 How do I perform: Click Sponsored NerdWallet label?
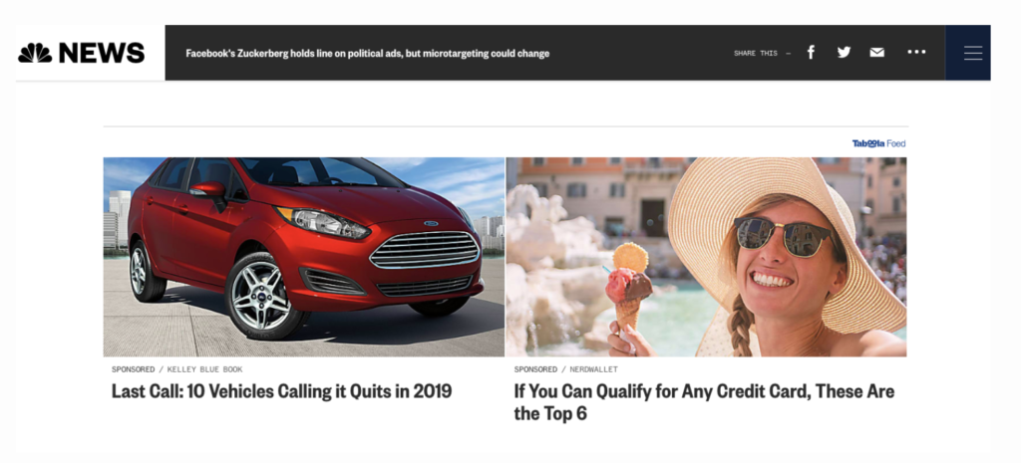pyautogui.click(x=566, y=369)
